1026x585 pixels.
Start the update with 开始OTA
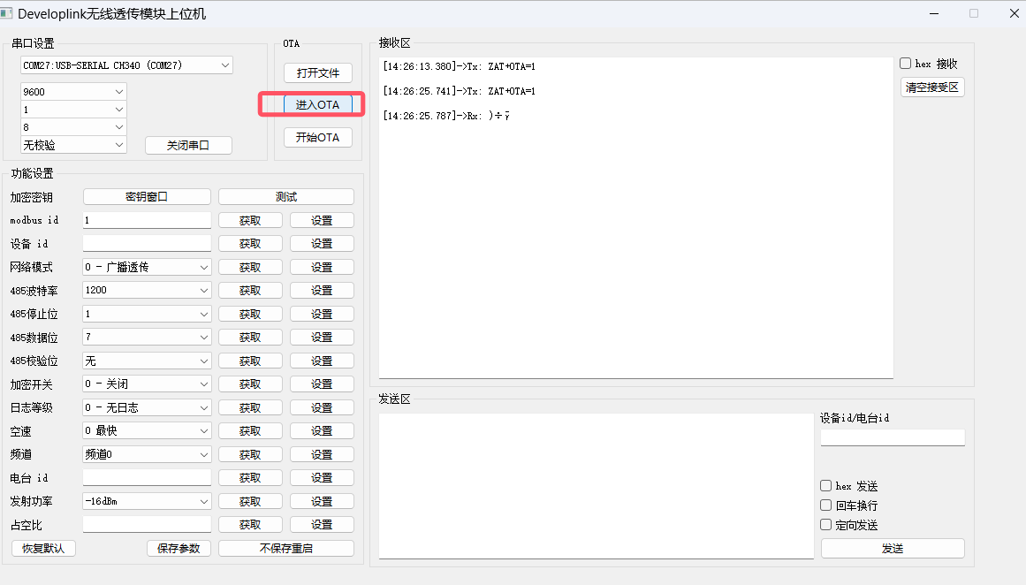pos(317,138)
